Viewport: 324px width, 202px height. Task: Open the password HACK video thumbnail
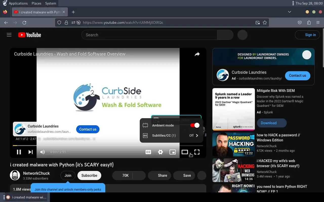233,144
